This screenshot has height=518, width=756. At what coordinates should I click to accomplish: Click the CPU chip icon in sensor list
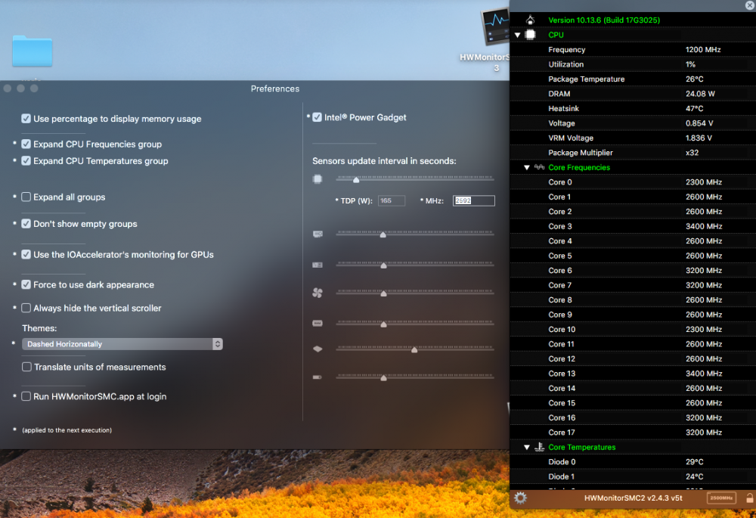[531, 35]
